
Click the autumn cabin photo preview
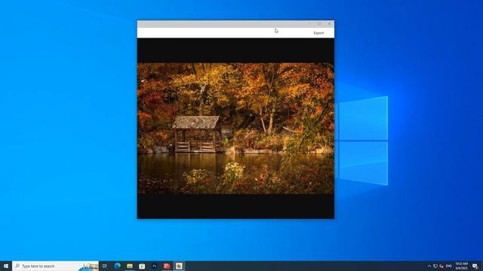235,129
